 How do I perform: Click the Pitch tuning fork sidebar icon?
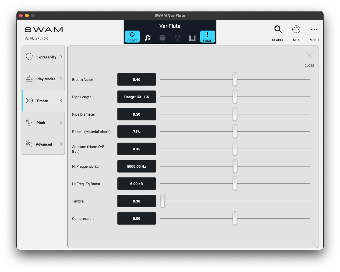point(29,123)
